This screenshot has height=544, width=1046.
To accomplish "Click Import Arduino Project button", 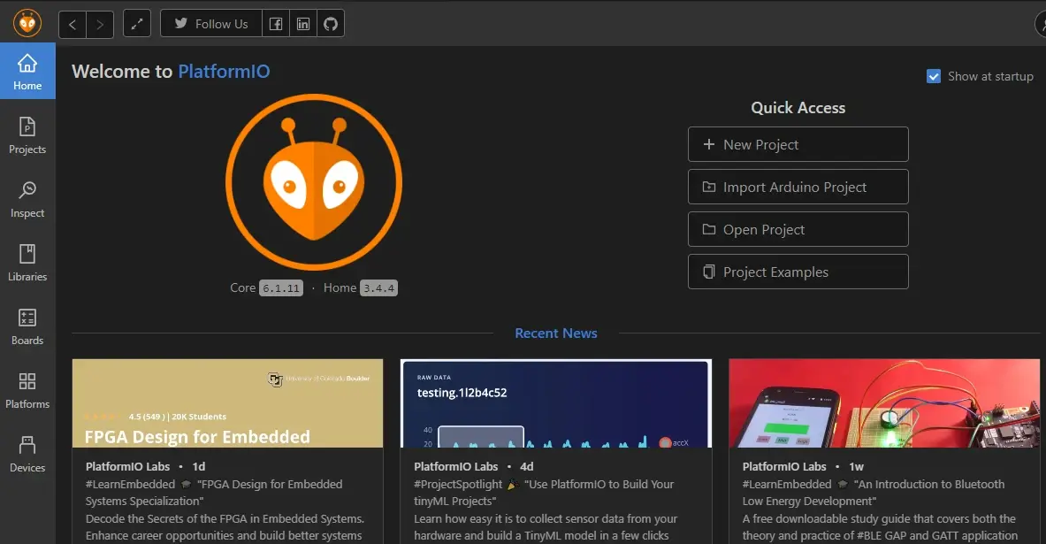I will [x=798, y=187].
